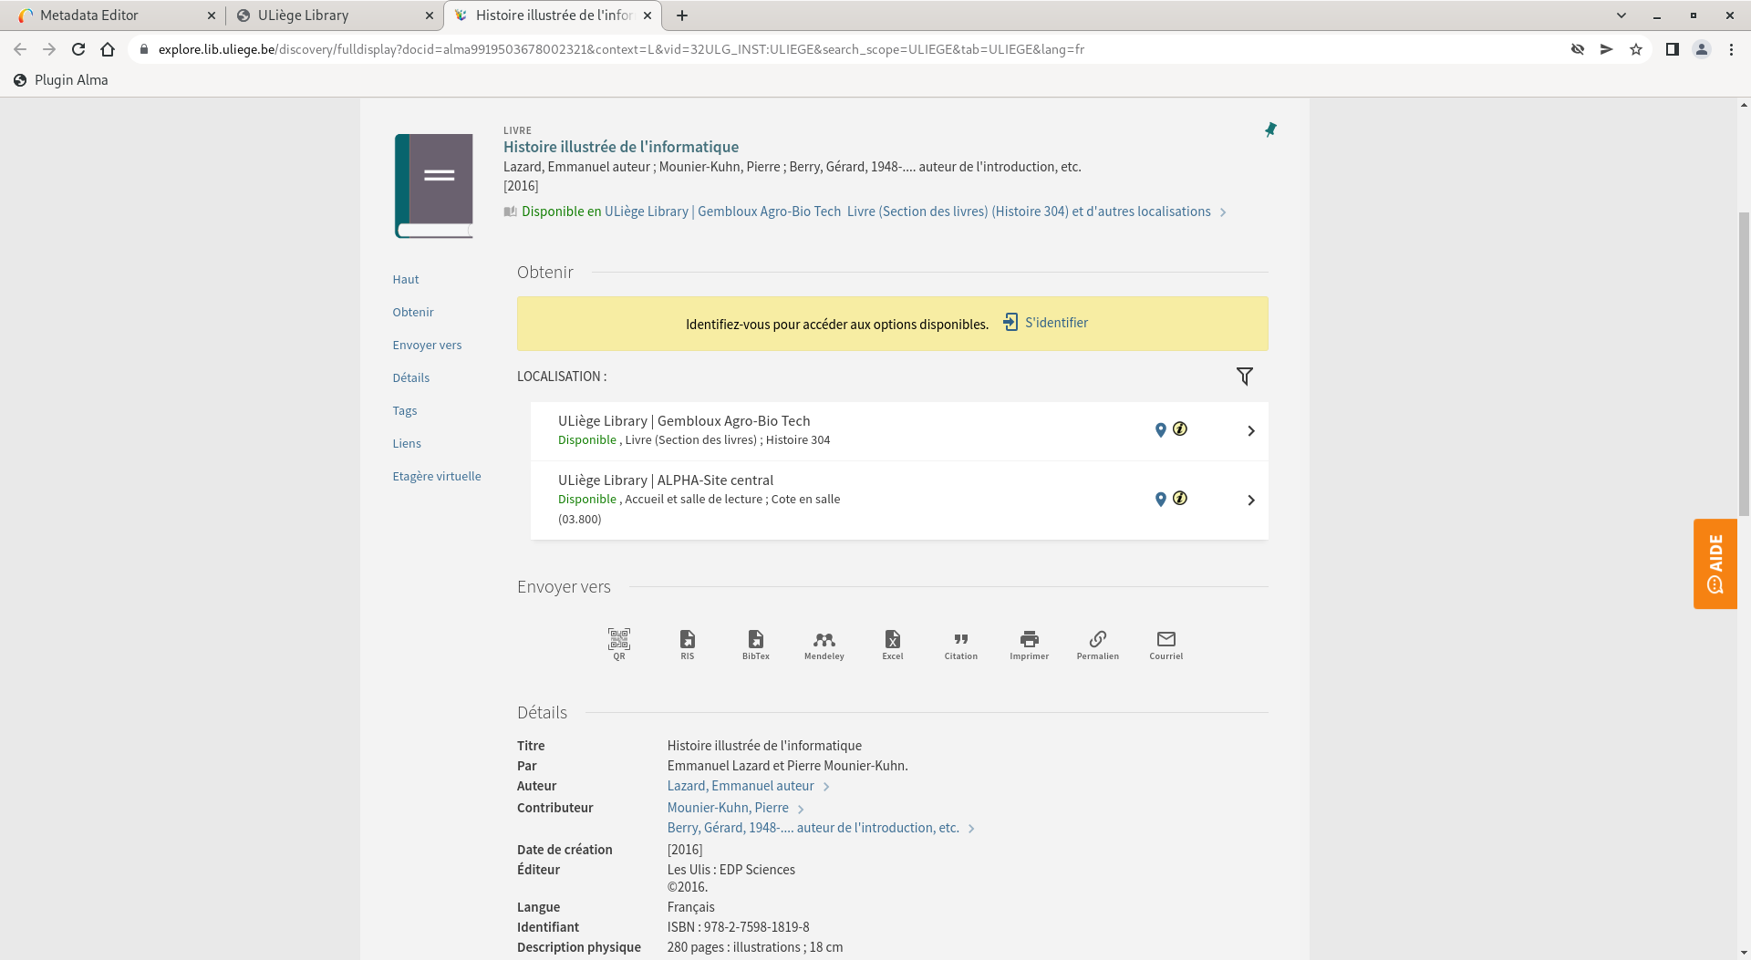
Task: Jump to Envoyer vers section
Action: [427, 345]
